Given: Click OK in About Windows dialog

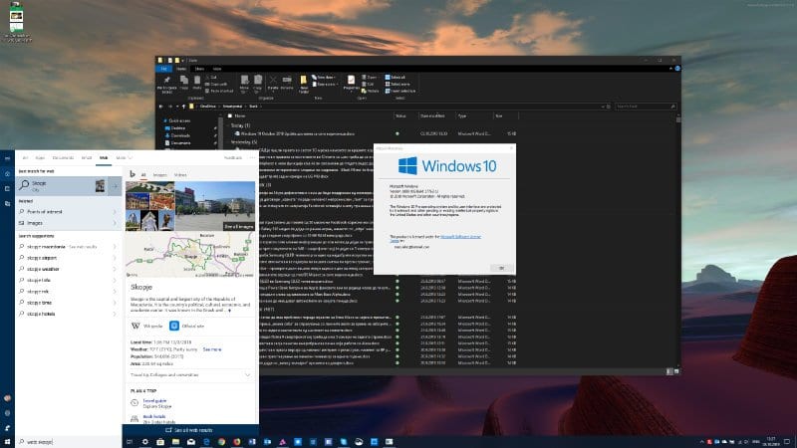Looking at the screenshot, I should pyautogui.click(x=501, y=268).
